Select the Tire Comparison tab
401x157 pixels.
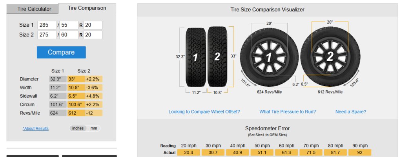coord(87,8)
